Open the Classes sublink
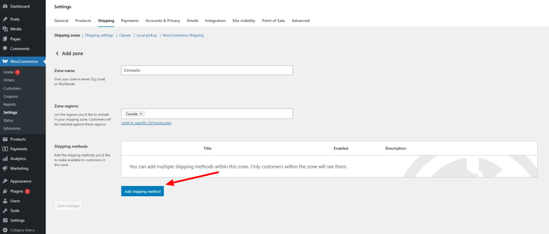Image resolution: width=549 pixels, height=234 pixels. pos(125,35)
